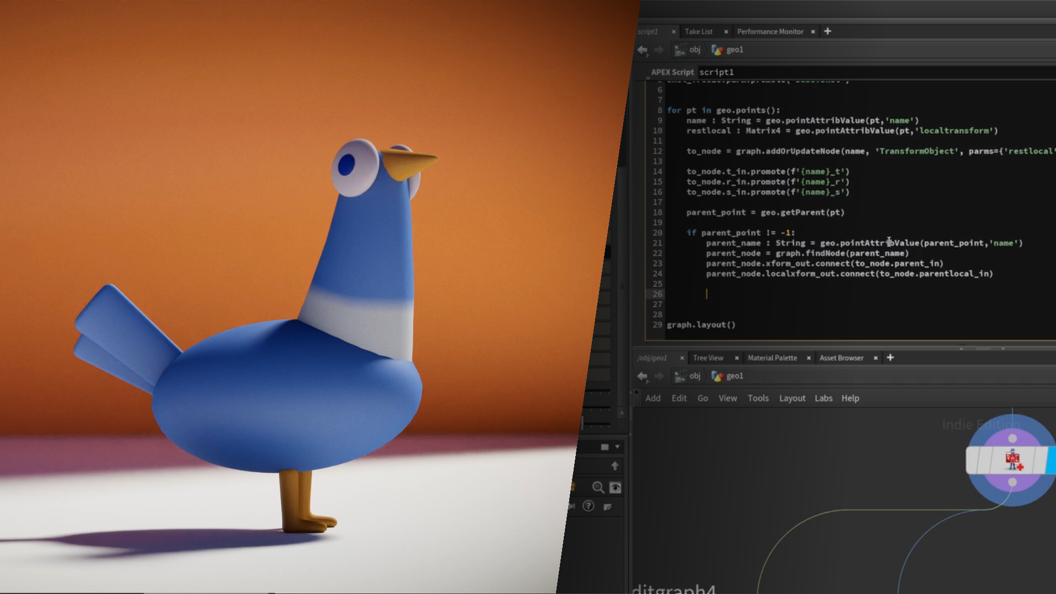Select geo1 in network view path bar
The image size is (1056, 594).
(727, 376)
